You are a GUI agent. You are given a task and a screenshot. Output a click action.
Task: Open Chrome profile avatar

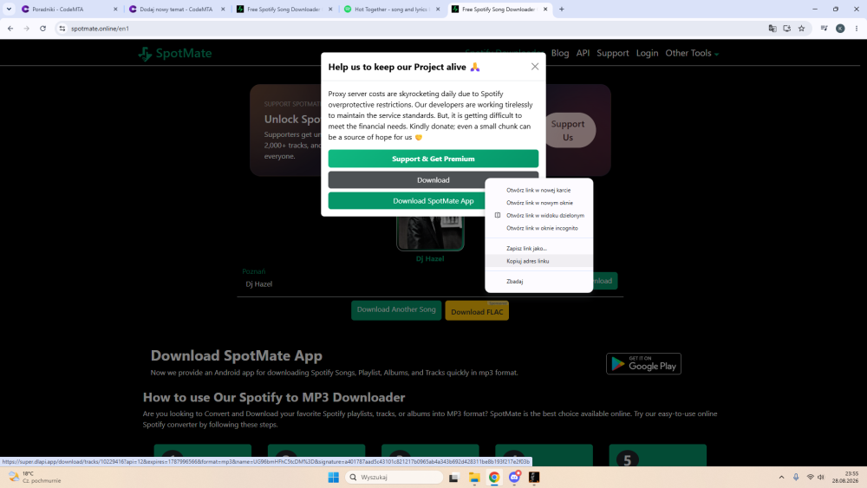(840, 29)
